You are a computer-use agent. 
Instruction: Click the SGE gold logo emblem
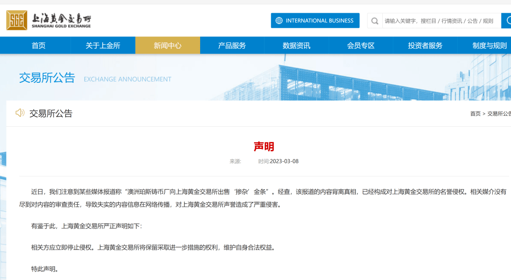[x=17, y=20]
